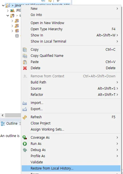Click the red Delete X icon
The height and width of the screenshot is (174, 123).
(25, 68)
